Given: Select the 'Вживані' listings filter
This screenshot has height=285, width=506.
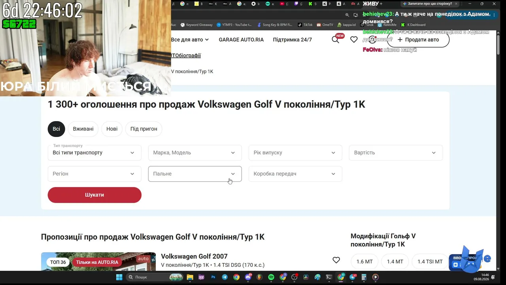Looking at the screenshot, I should [83, 129].
